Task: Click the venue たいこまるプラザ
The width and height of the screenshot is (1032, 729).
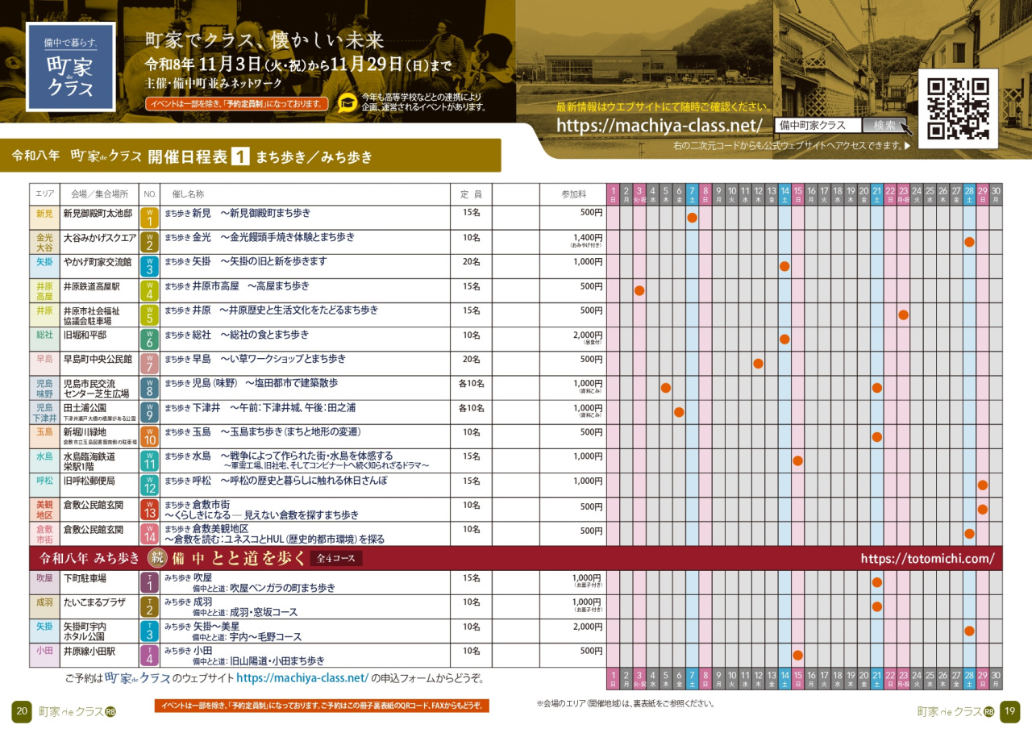Action: [95, 602]
